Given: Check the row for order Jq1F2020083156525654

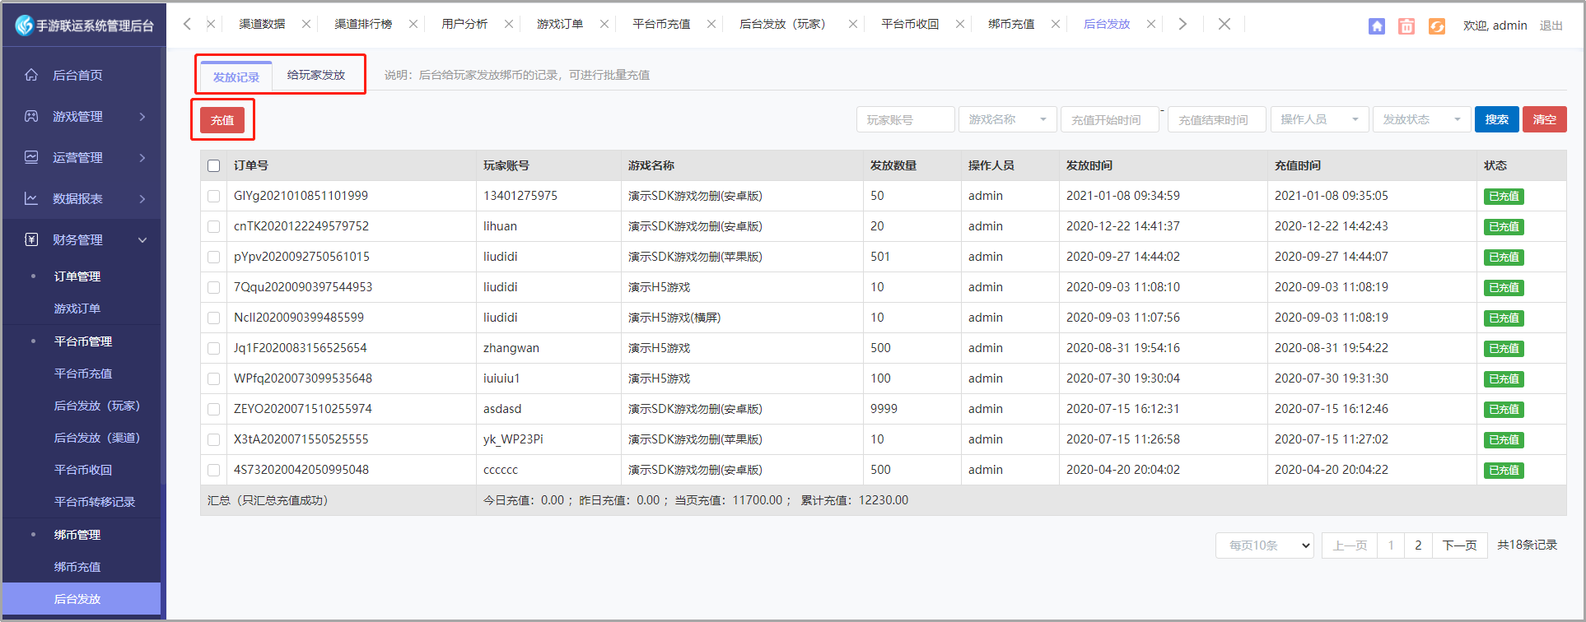Looking at the screenshot, I should (214, 349).
